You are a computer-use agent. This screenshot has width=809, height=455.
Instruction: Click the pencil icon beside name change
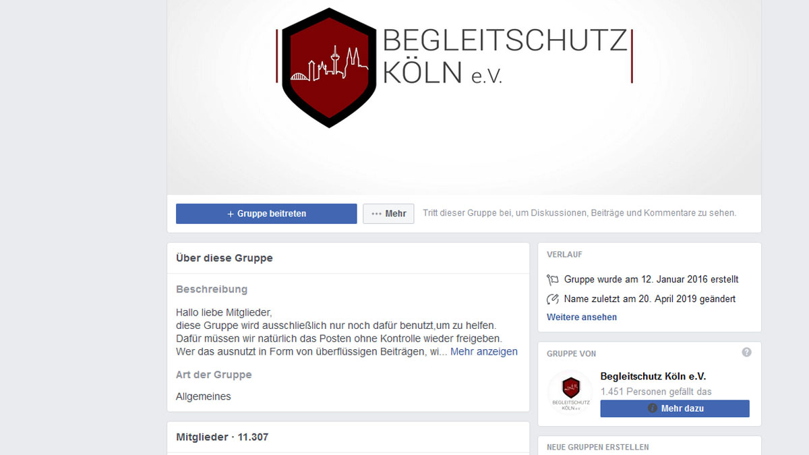point(553,299)
